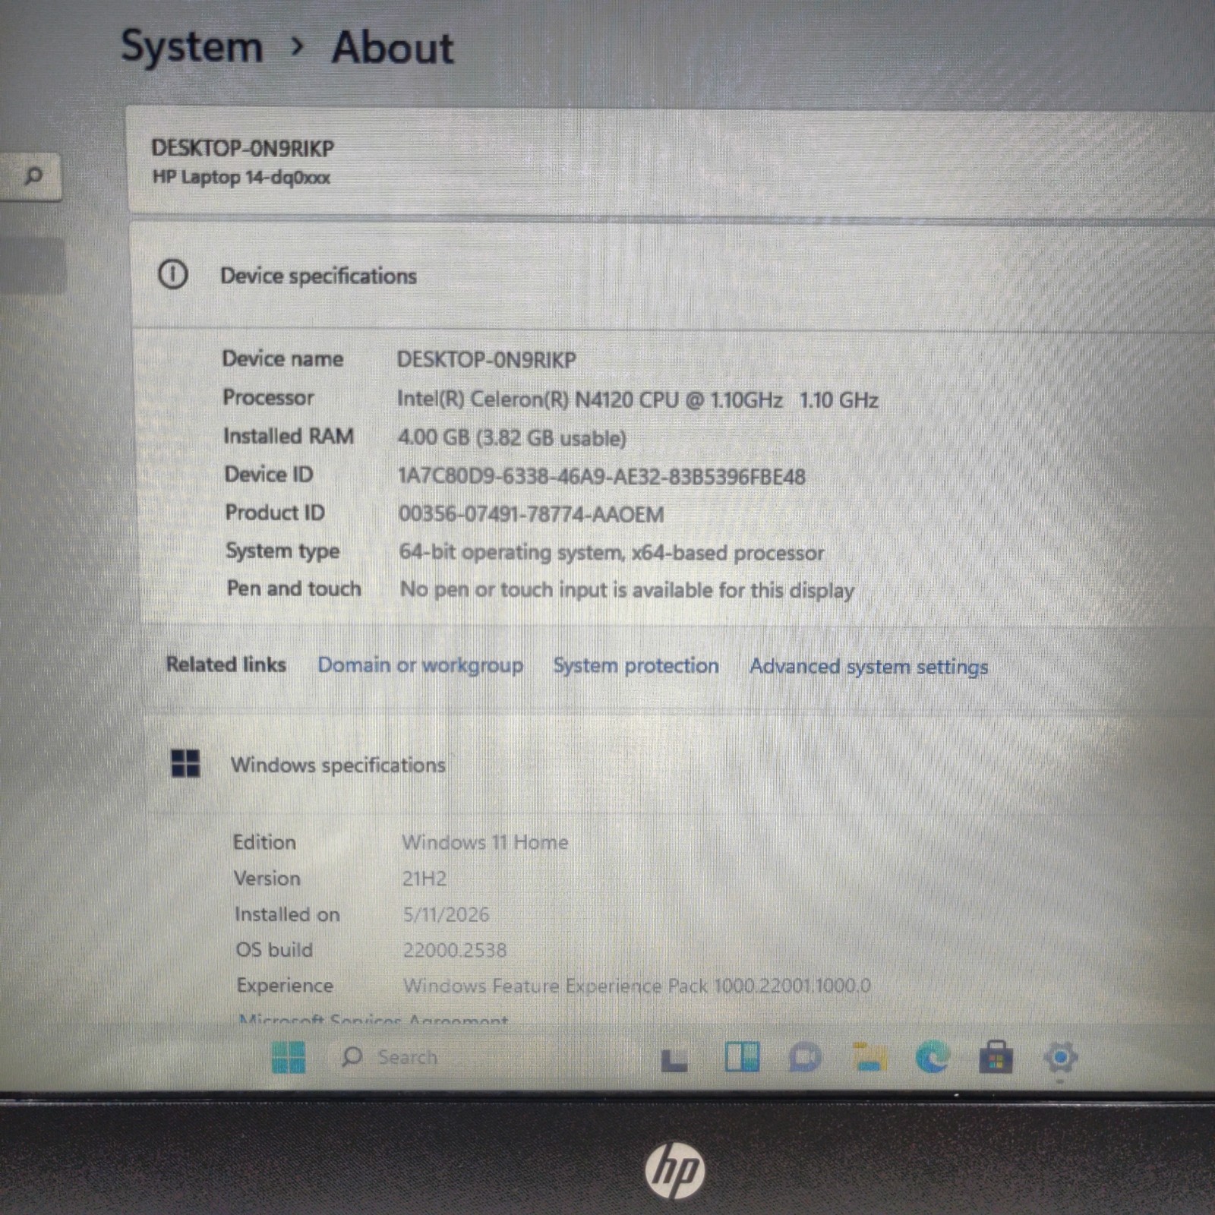Image resolution: width=1215 pixels, height=1215 pixels.
Task: Select the Windows 11 Home edition value
Action: (x=485, y=842)
